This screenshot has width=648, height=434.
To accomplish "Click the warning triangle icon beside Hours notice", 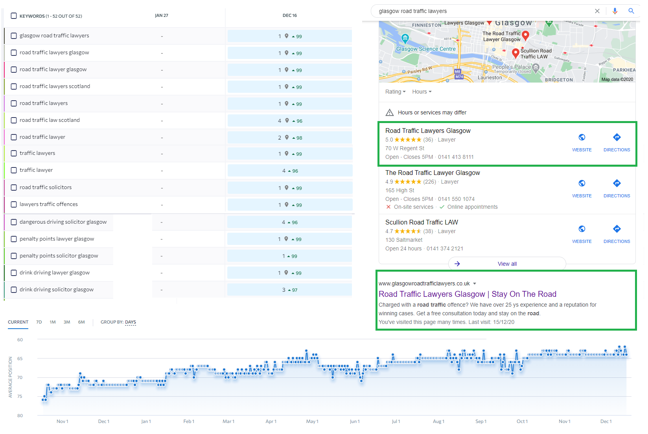I will (390, 112).
